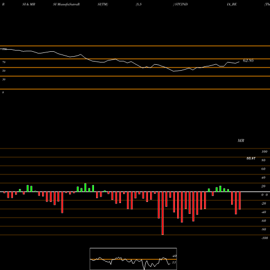Click the 'SI(TM)' header text
The width and height of the screenshot is (270, 270).
click(x=103, y=4)
